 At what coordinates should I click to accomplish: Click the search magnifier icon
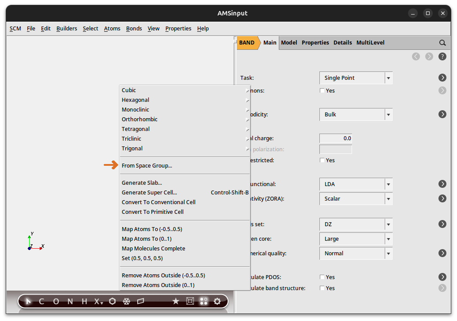(x=442, y=43)
